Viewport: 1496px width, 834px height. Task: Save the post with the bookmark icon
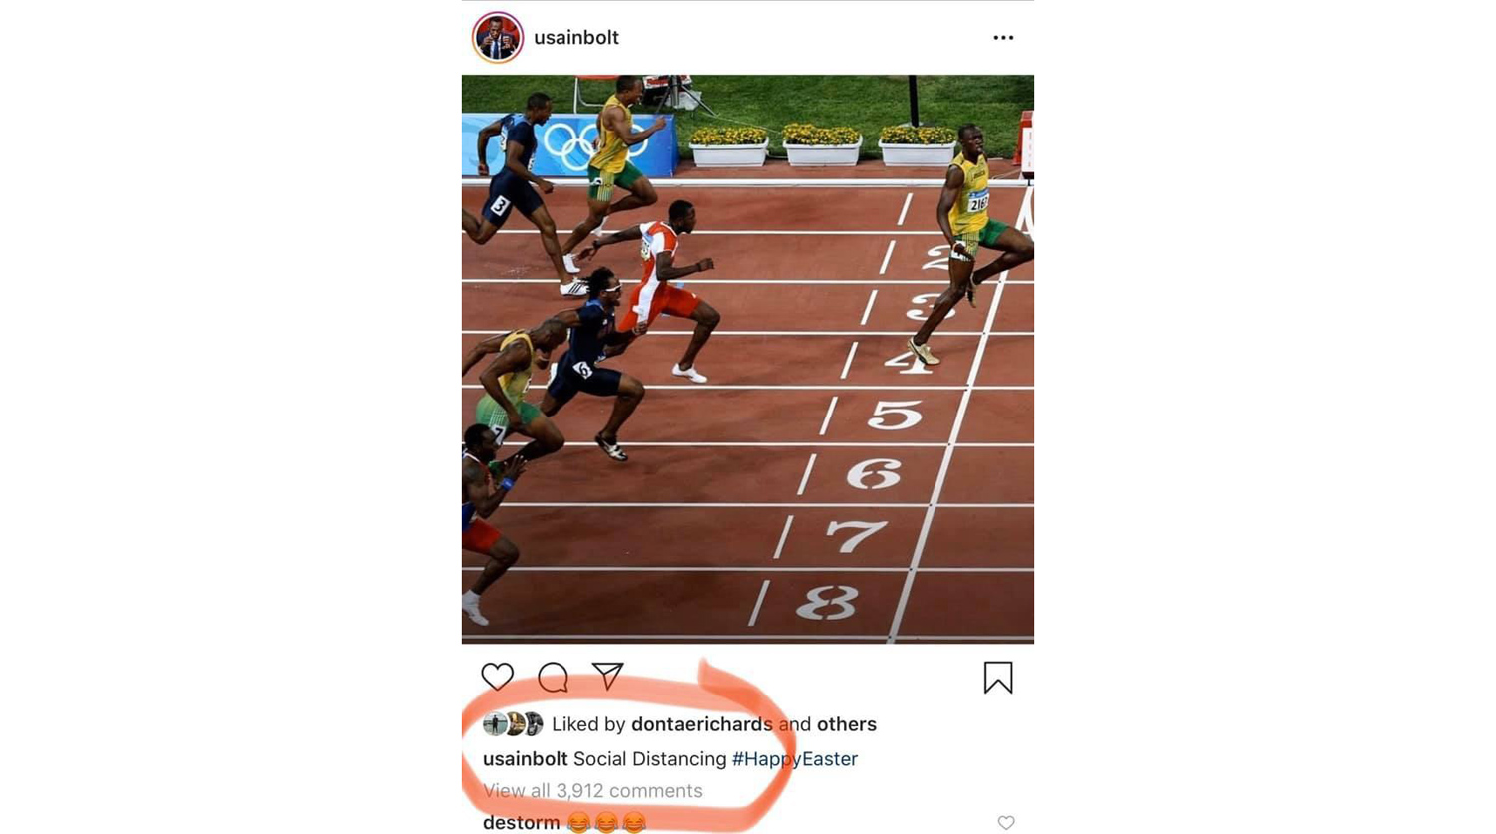click(997, 678)
